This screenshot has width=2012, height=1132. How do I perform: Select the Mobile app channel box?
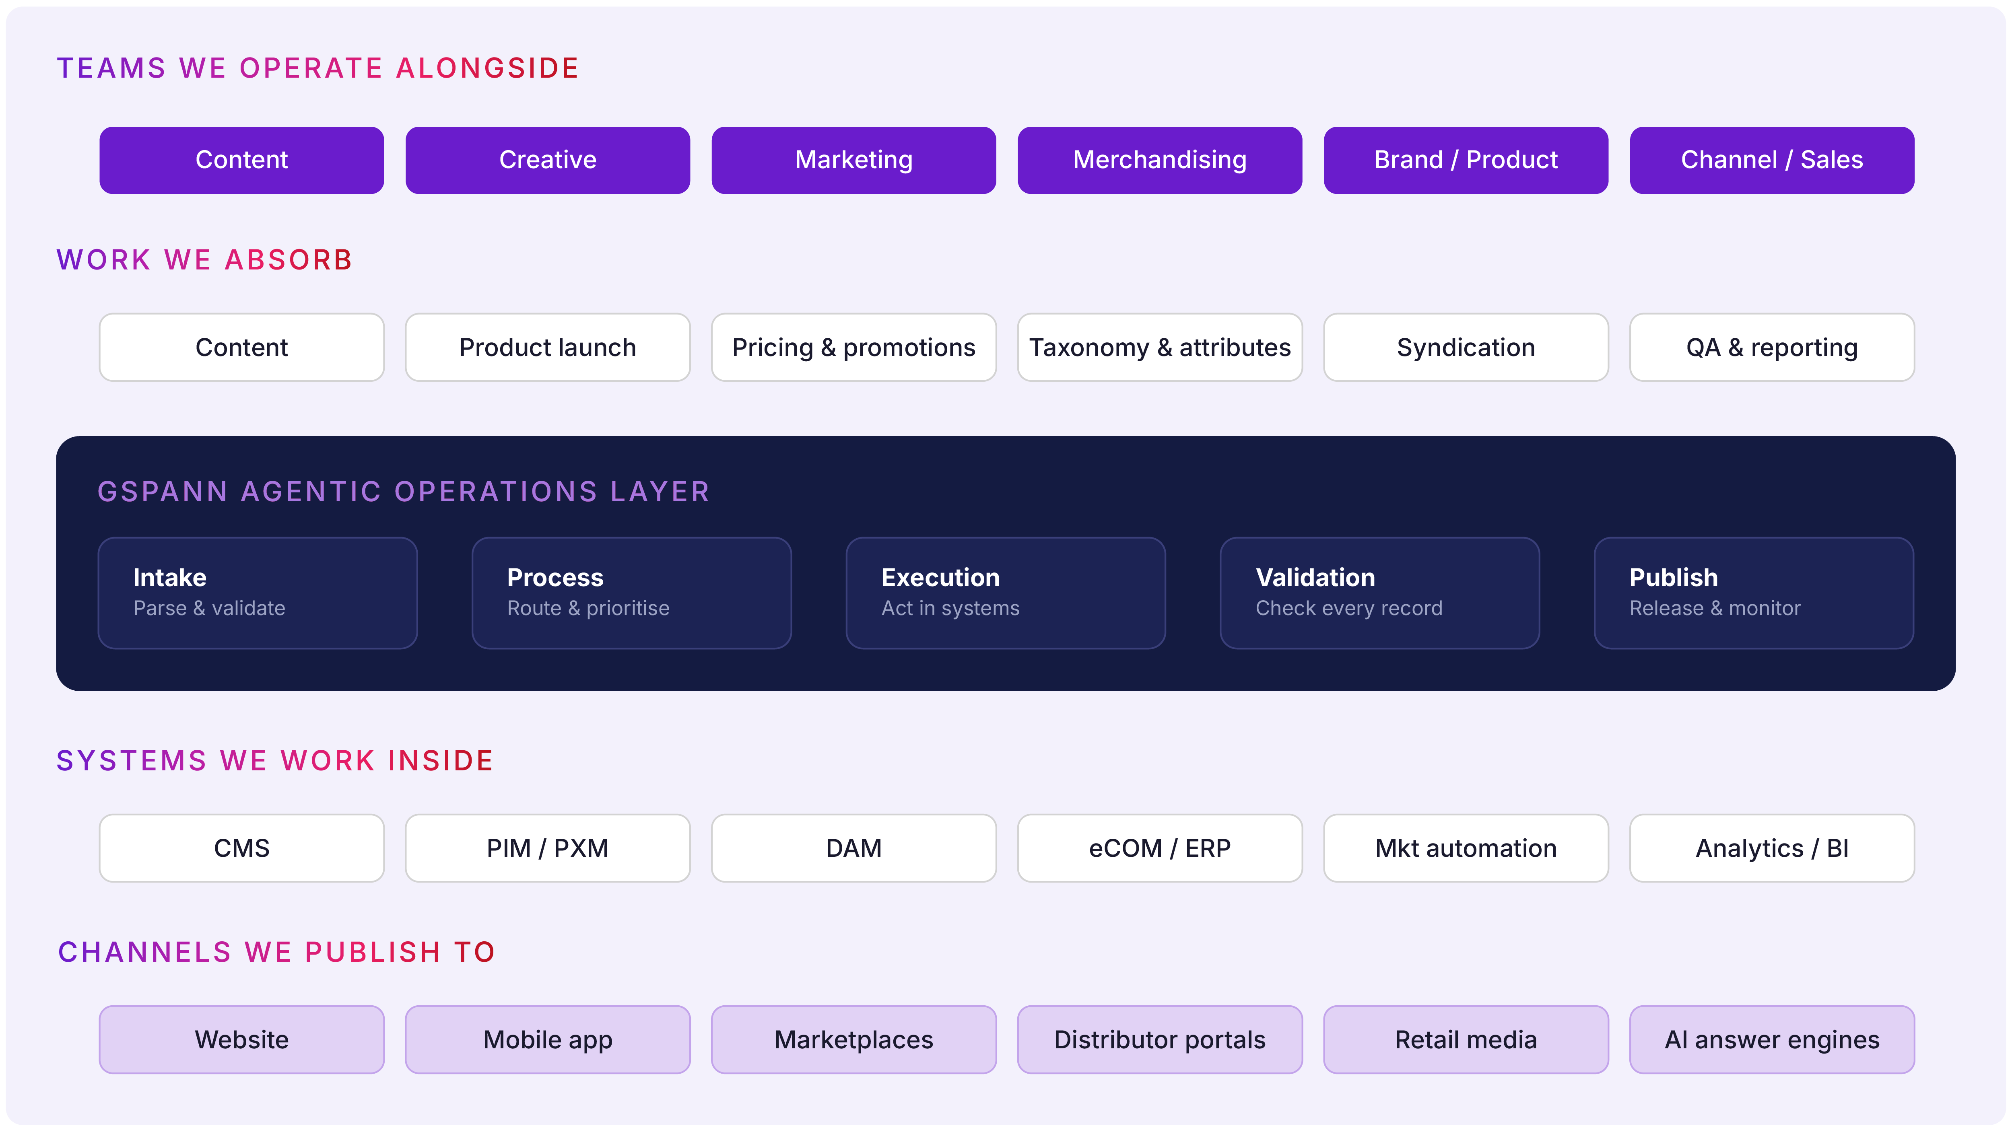pos(548,1040)
